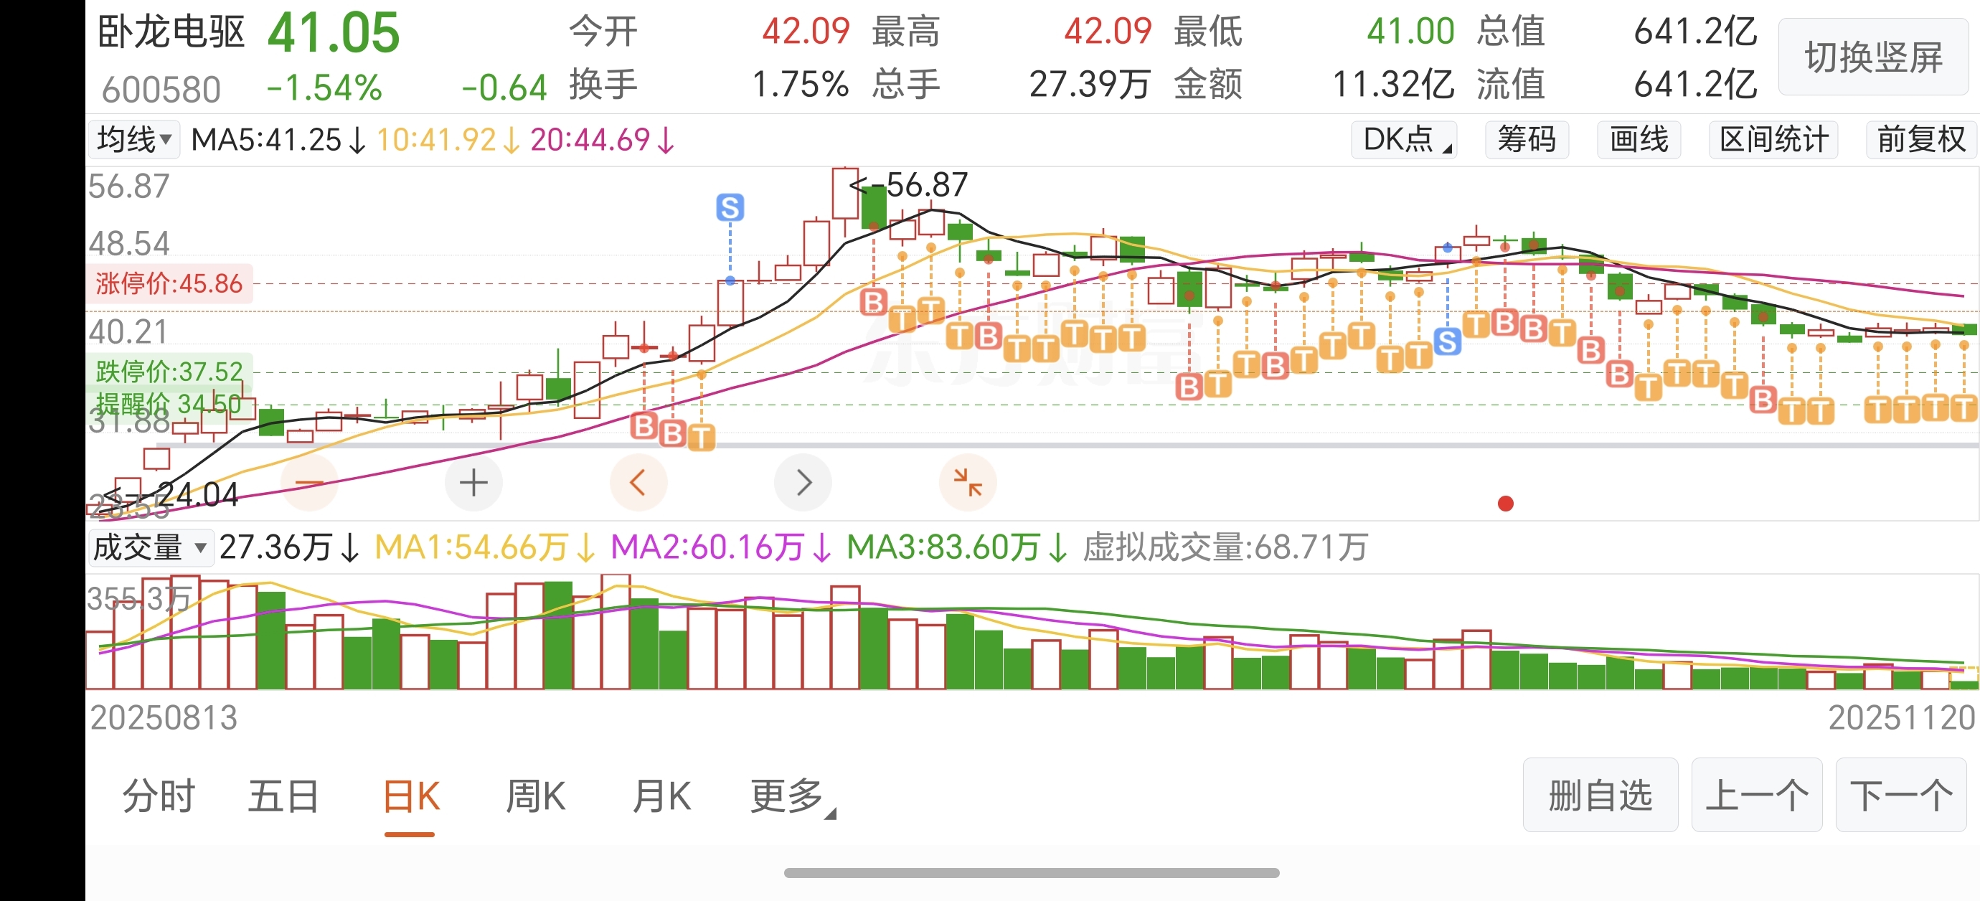Go to next stock with 下一个
Screen dimensions: 1980x901
point(1900,795)
